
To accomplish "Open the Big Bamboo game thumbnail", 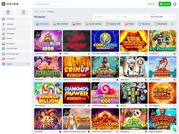I will (x=134, y=119).
